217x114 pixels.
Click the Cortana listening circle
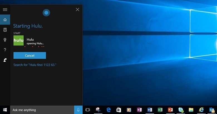46,13
